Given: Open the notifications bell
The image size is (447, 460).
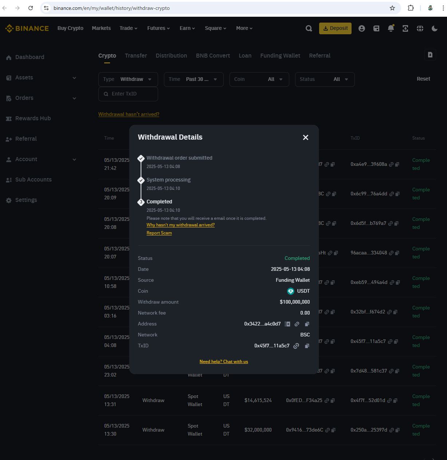Looking at the screenshot, I should (391, 28).
